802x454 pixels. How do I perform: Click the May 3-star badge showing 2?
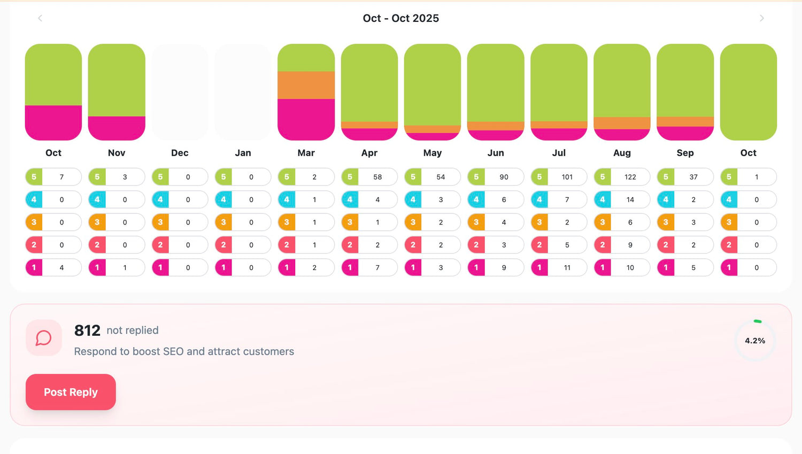coord(433,222)
